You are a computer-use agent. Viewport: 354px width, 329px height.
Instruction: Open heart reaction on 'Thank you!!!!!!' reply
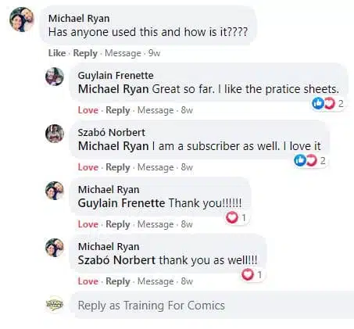[236, 217]
